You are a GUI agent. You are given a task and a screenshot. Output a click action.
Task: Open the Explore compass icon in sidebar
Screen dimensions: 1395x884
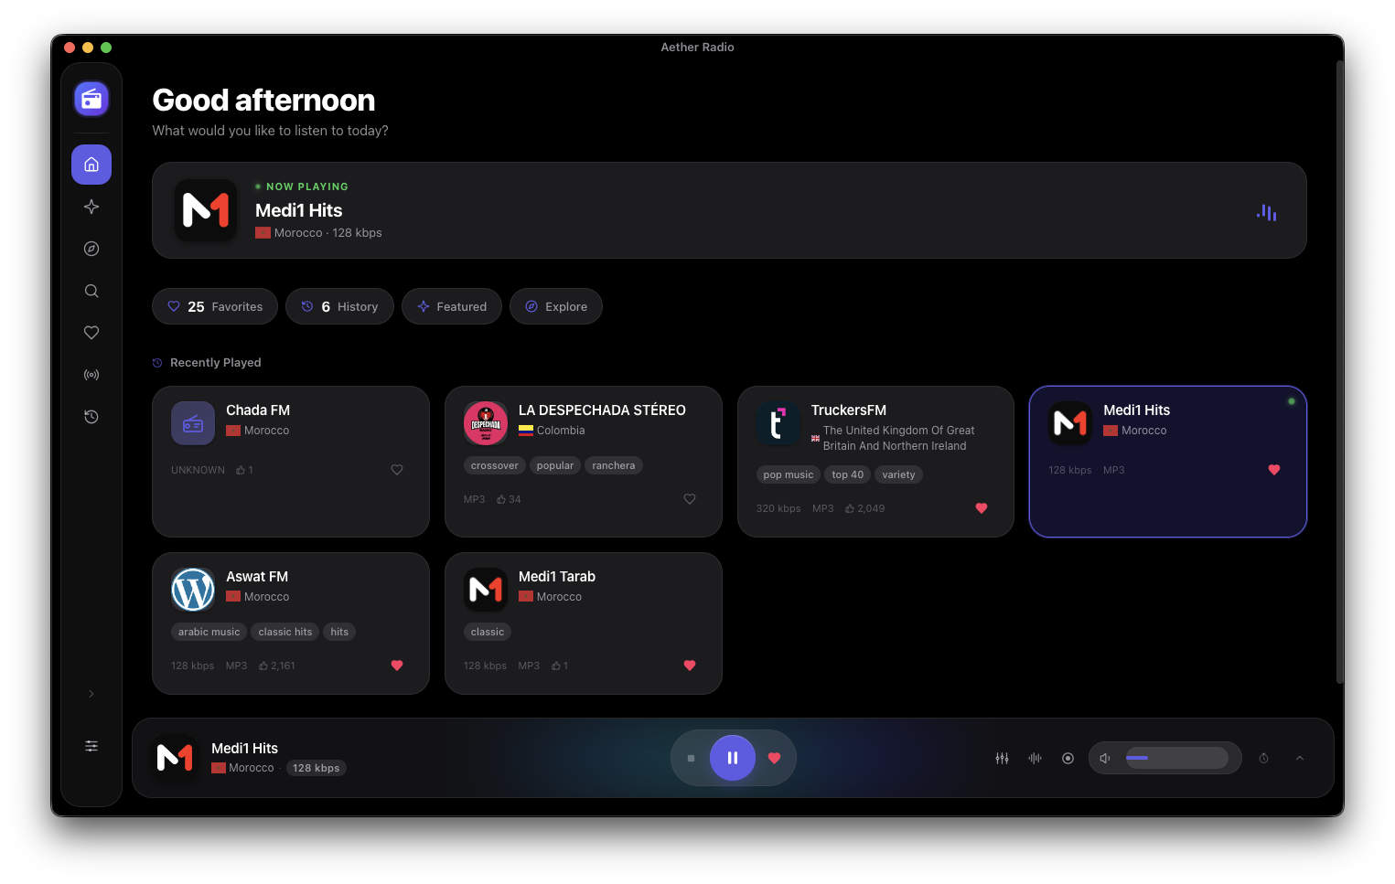click(x=91, y=249)
